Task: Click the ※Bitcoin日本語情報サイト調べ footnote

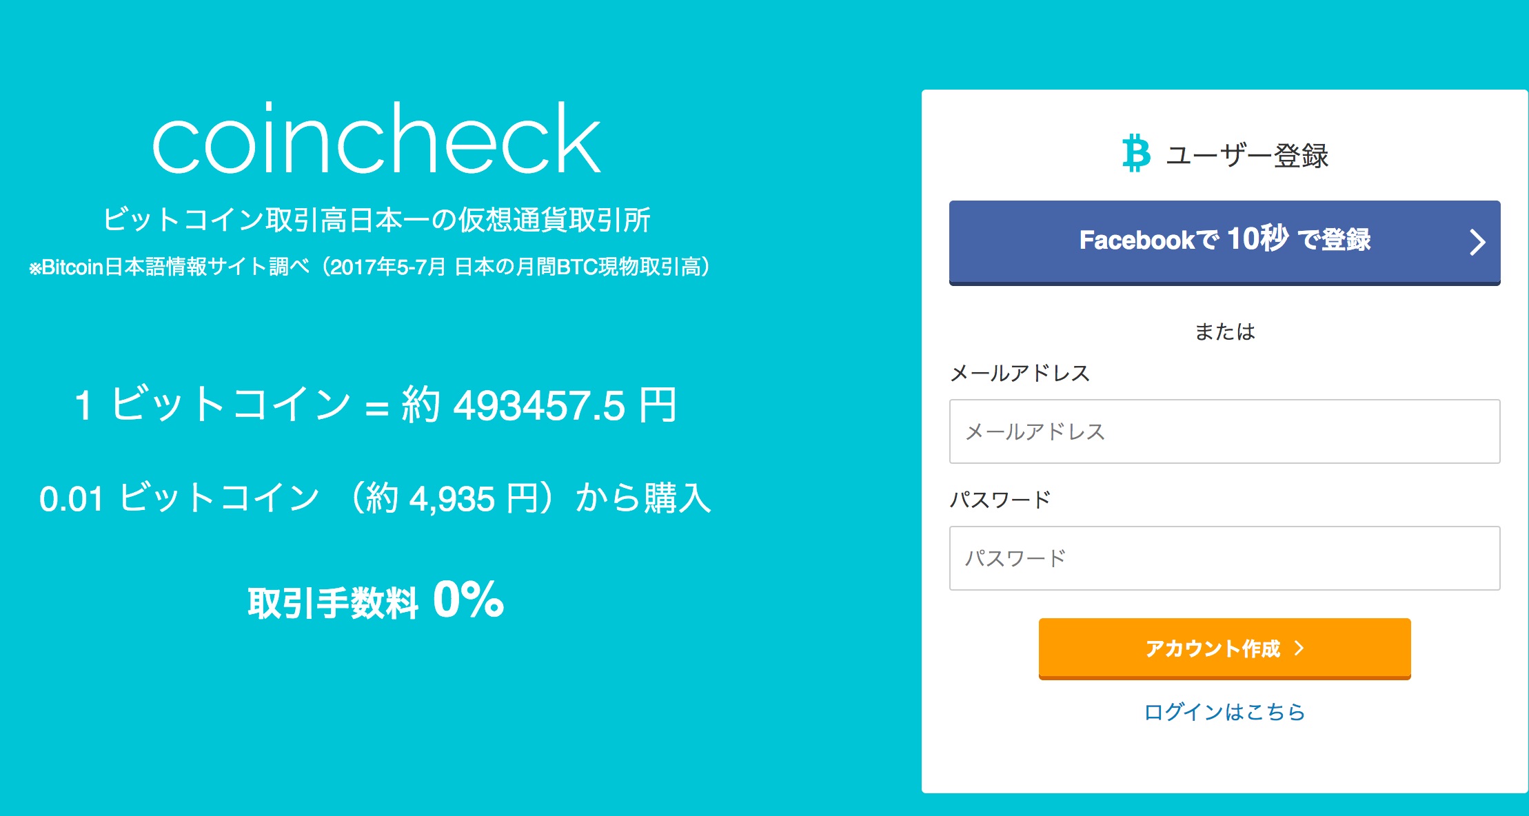Action: click(x=369, y=267)
